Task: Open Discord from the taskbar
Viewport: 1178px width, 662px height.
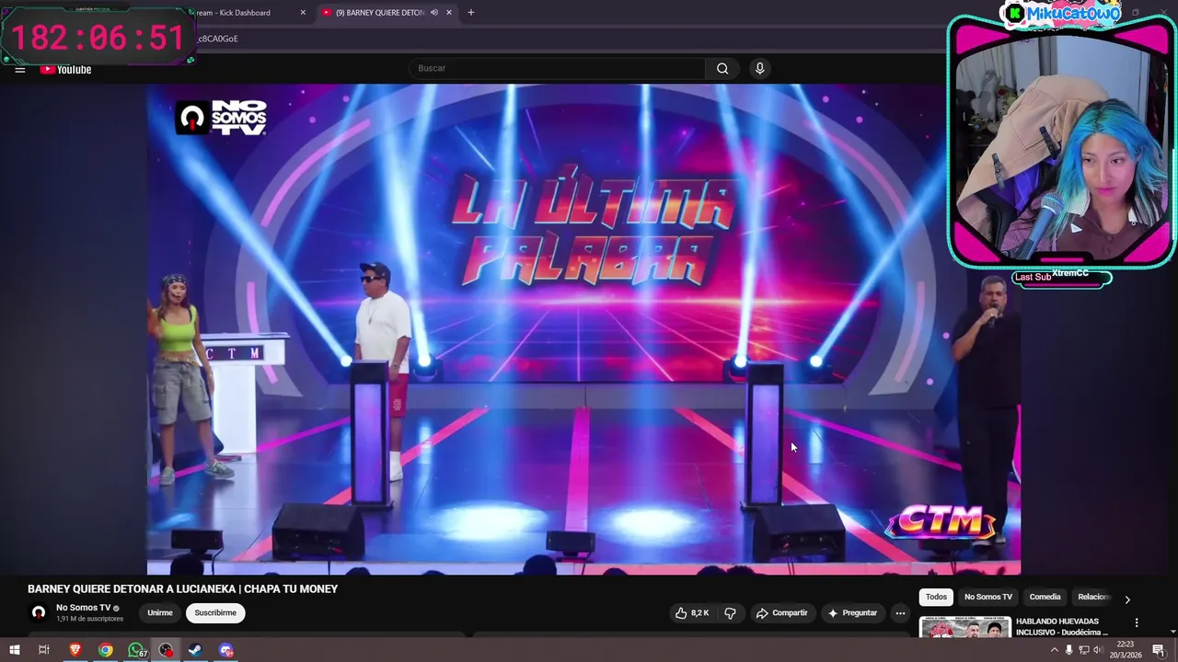Action: (226, 650)
